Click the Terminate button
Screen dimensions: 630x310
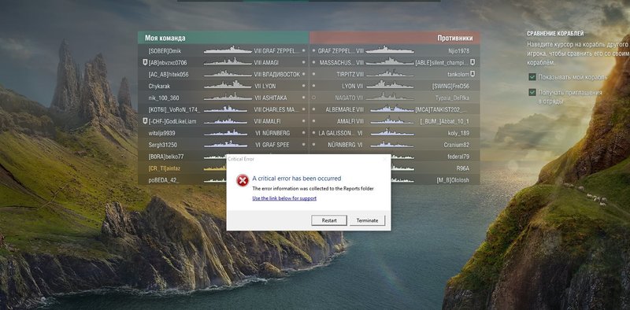tap(367, 220)
